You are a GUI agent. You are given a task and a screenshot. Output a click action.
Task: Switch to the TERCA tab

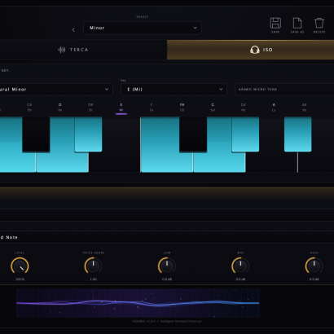[x=83, y=50]
